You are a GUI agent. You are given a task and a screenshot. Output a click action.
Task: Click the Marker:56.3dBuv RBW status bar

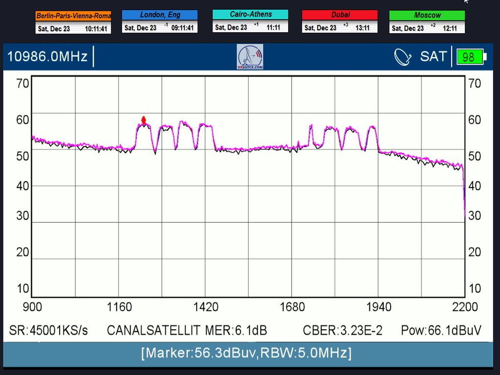click(x=246, y=353)
